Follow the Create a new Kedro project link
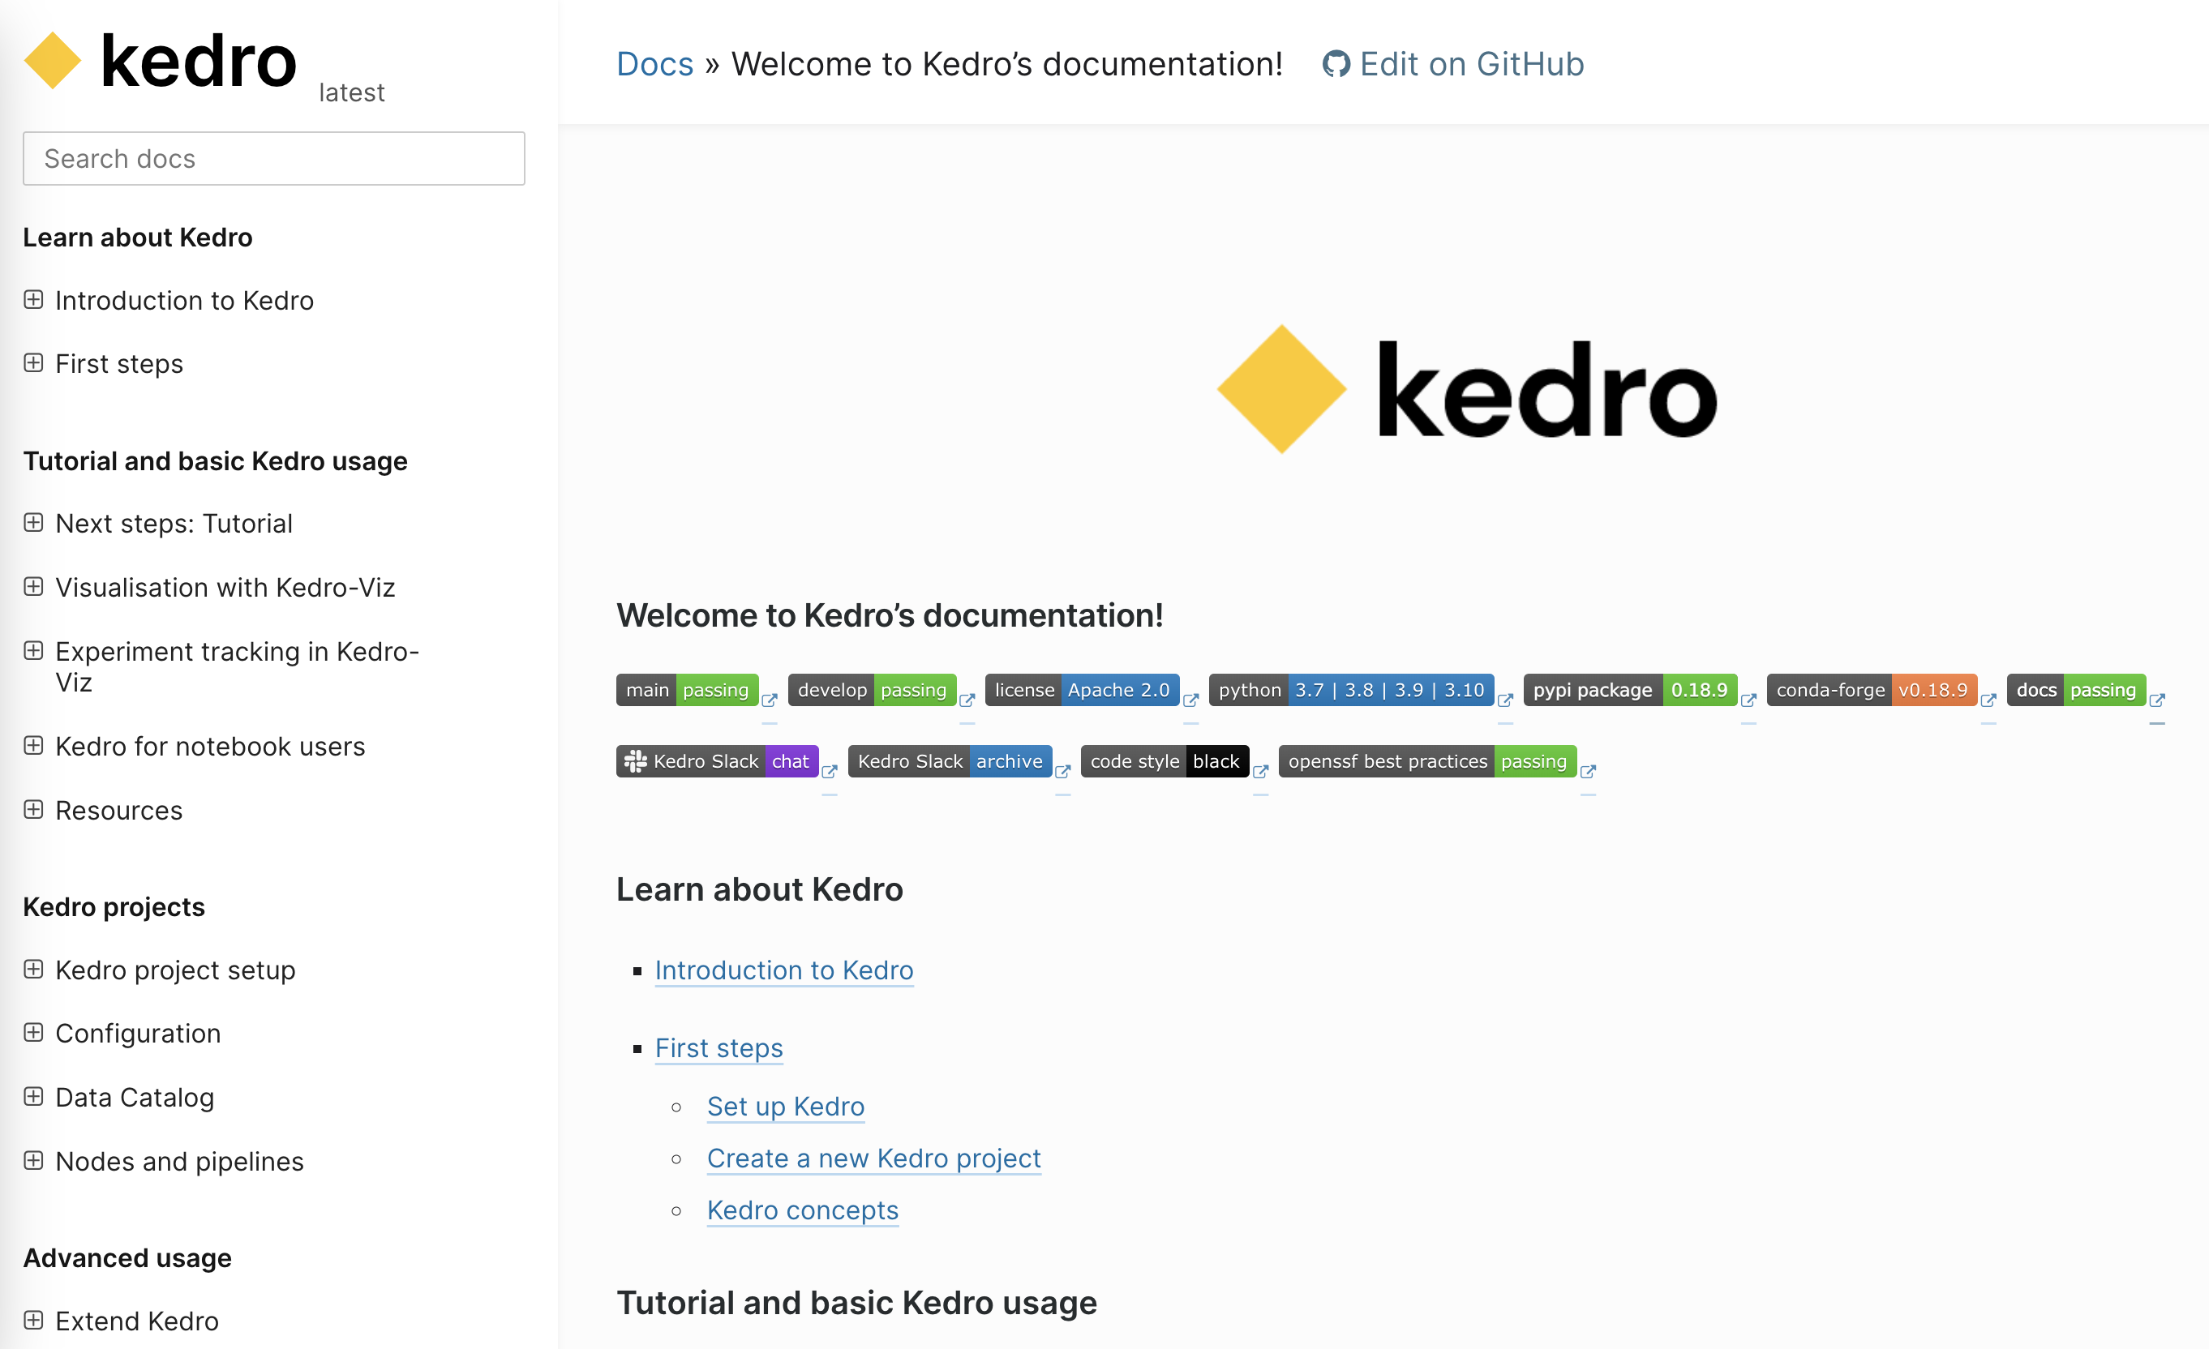2209x1349 pixels. [x=873, y=1158]
